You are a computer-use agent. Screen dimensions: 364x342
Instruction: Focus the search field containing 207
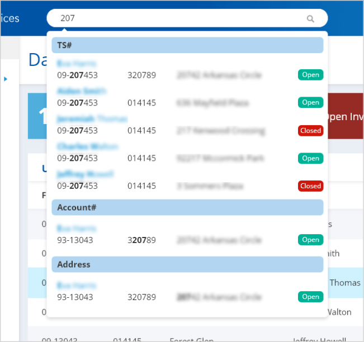179,18
